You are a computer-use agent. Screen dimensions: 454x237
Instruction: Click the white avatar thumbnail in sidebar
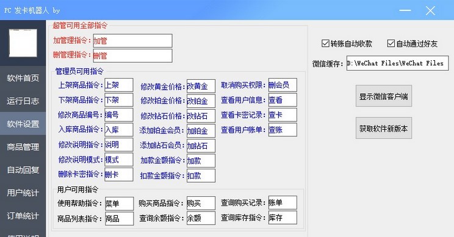[23, 43]
